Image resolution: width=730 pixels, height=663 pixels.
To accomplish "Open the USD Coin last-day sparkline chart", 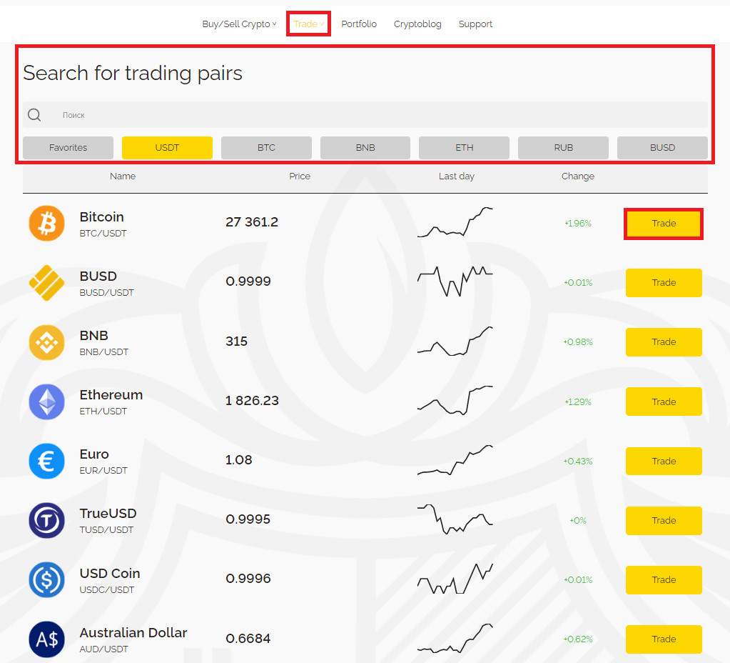I will tap(455, 578).
